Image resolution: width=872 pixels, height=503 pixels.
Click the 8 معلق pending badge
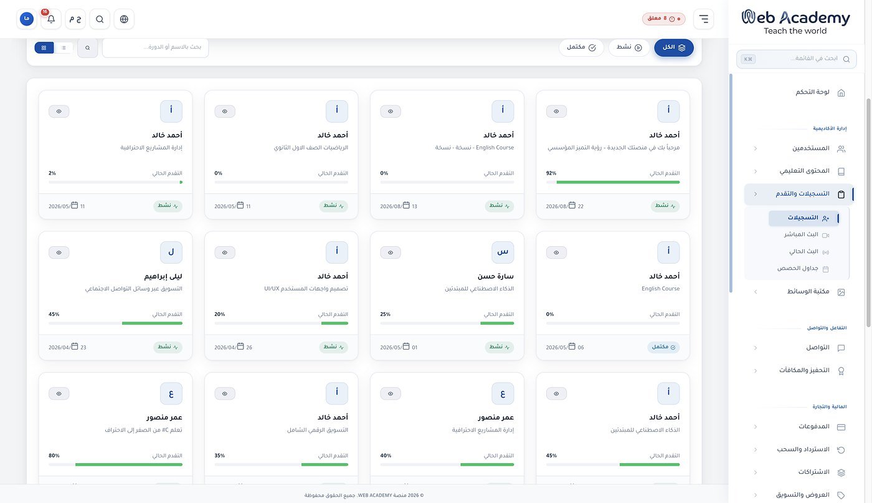coord(664,19)
